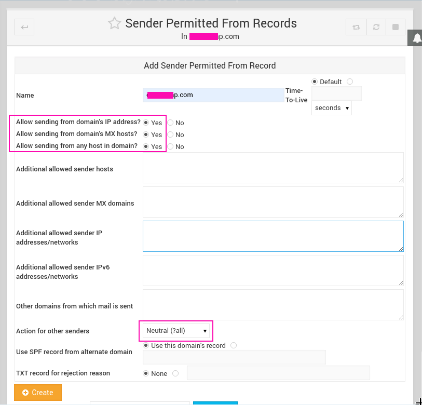Click the Additional allowed sender MX domains textbox
422x405 pixels.
click(x=273, y=202)
